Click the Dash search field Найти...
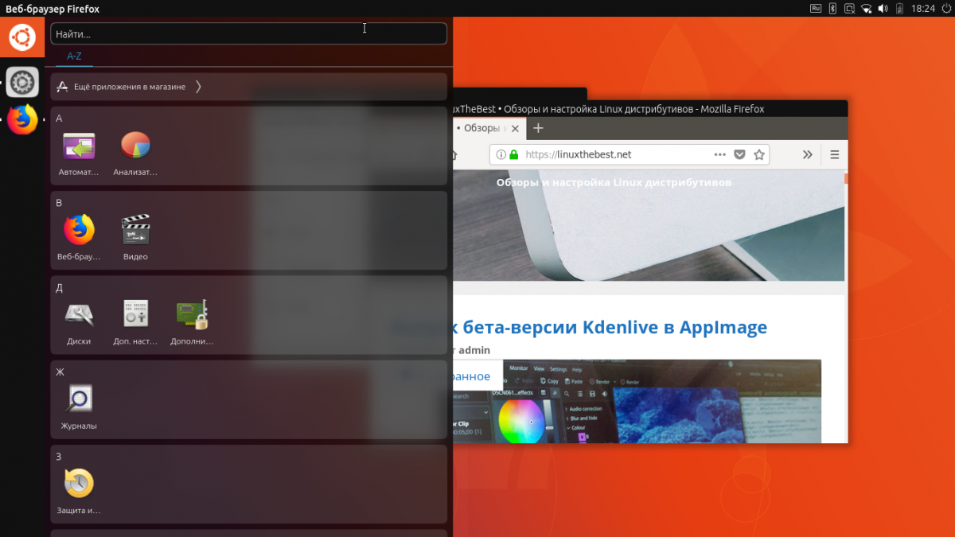Image resolution: width=955 pixels, height=537 pixels. [248, 33]
